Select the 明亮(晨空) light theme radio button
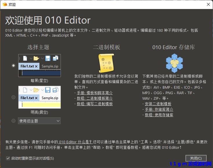The height and width of the screenshot is (168, 213). (13, 97)
